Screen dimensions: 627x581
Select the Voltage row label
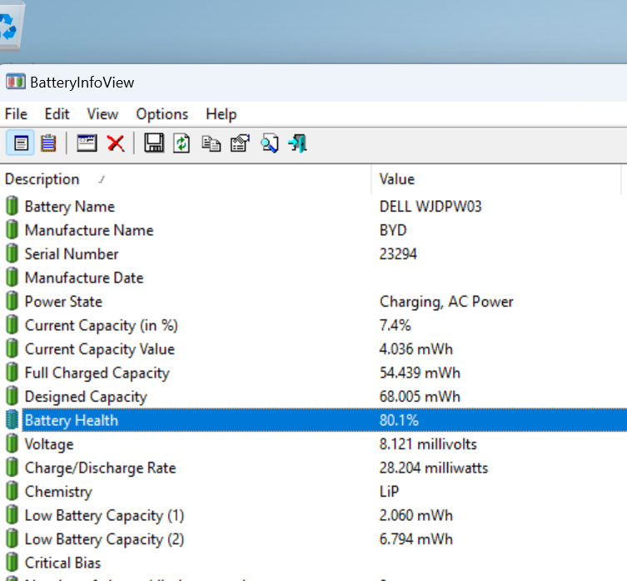click(49, 444)
